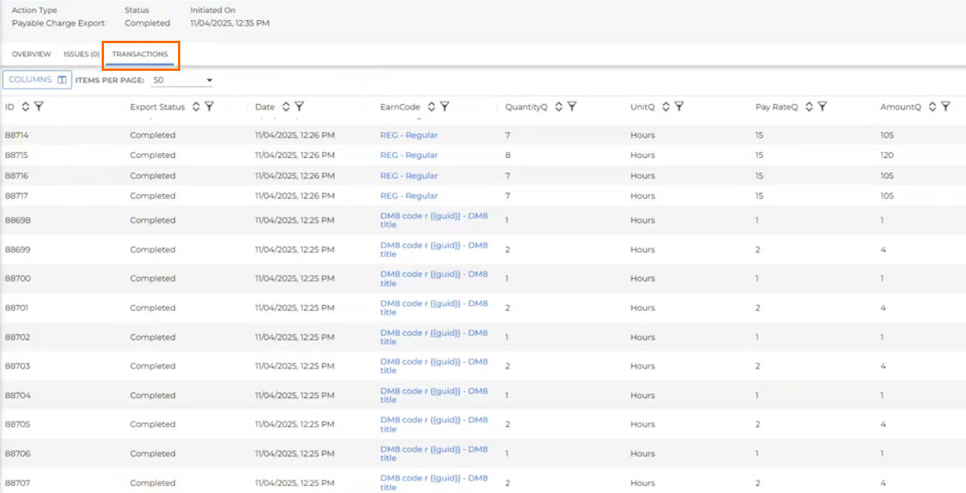
Task: Open REG - Regular link for ID 88714
Action: (408, 136)
